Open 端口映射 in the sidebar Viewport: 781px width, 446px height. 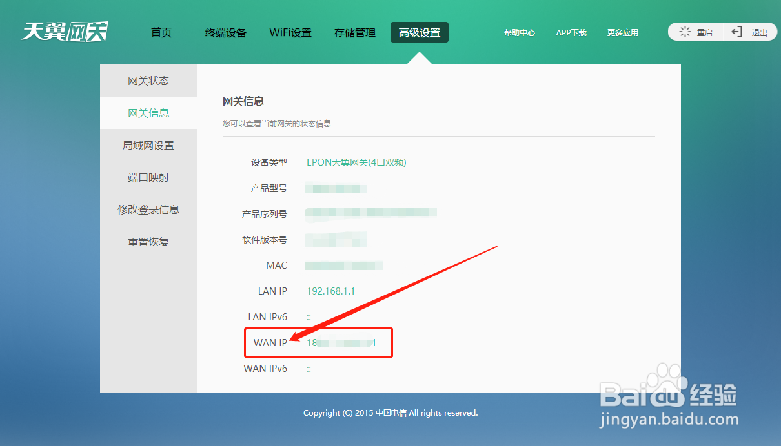148,177
